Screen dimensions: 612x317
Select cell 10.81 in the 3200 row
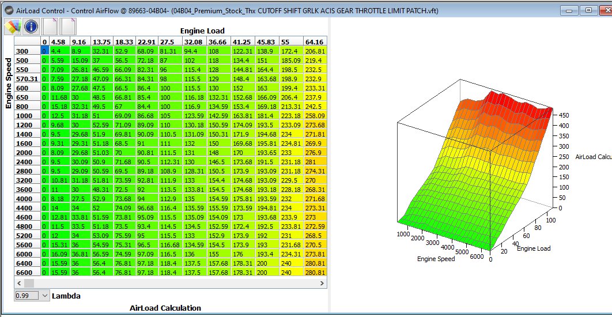60,180
